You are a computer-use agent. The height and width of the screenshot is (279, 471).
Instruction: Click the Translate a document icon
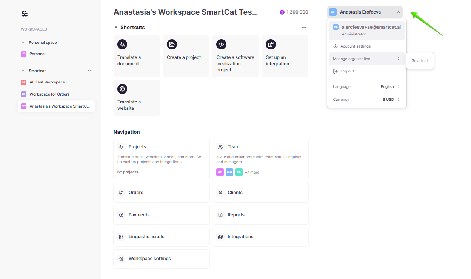click(122, 45)
